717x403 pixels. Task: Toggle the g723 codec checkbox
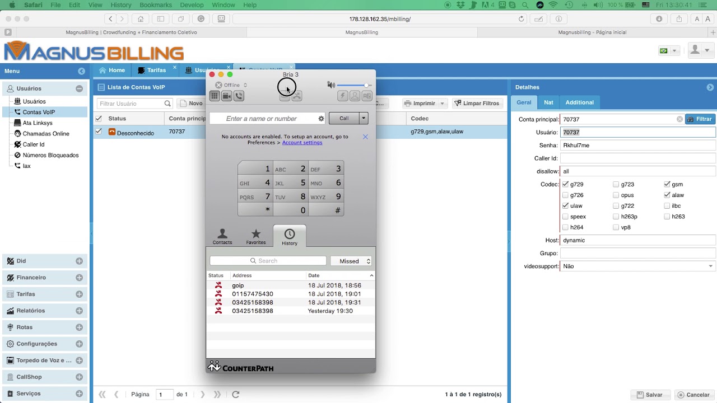click(x=616, y=184)
